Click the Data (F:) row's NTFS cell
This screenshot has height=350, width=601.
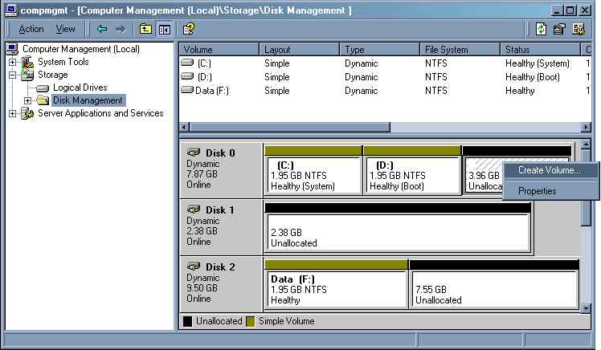click(x=435, y=91)
